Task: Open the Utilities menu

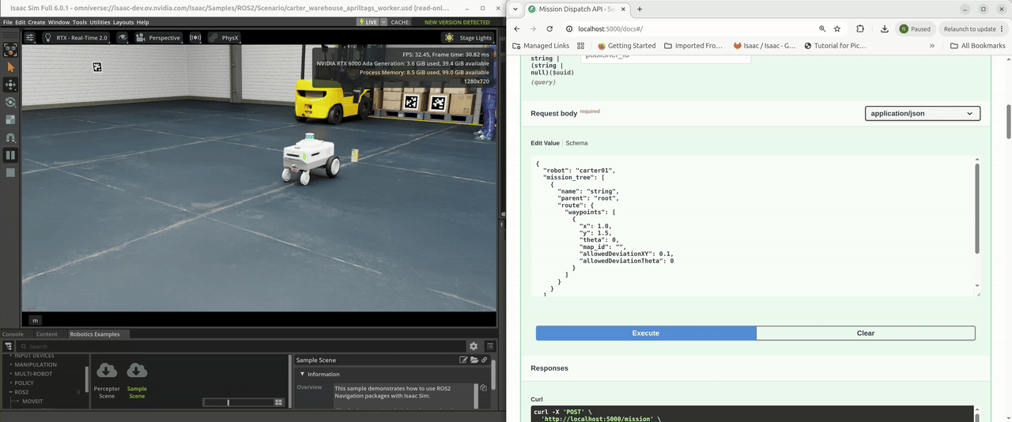Action: pyautogui.click(x=100, y=22)
